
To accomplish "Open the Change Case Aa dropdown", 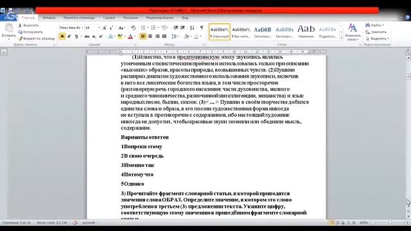I will pyautogui.click(x=122, y=28).
